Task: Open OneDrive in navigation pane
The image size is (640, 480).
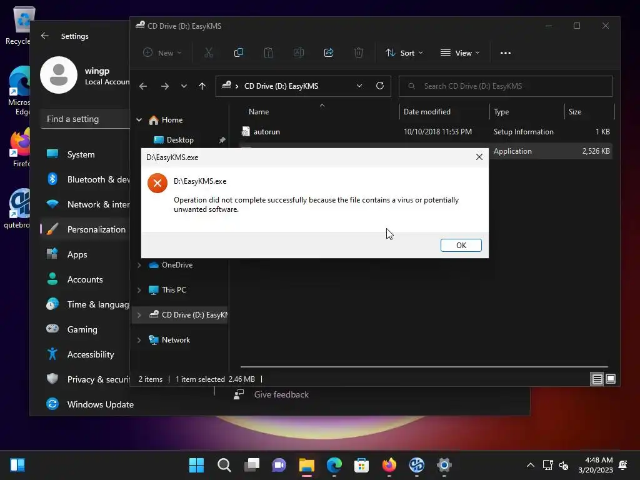Action: pos(177,265)
